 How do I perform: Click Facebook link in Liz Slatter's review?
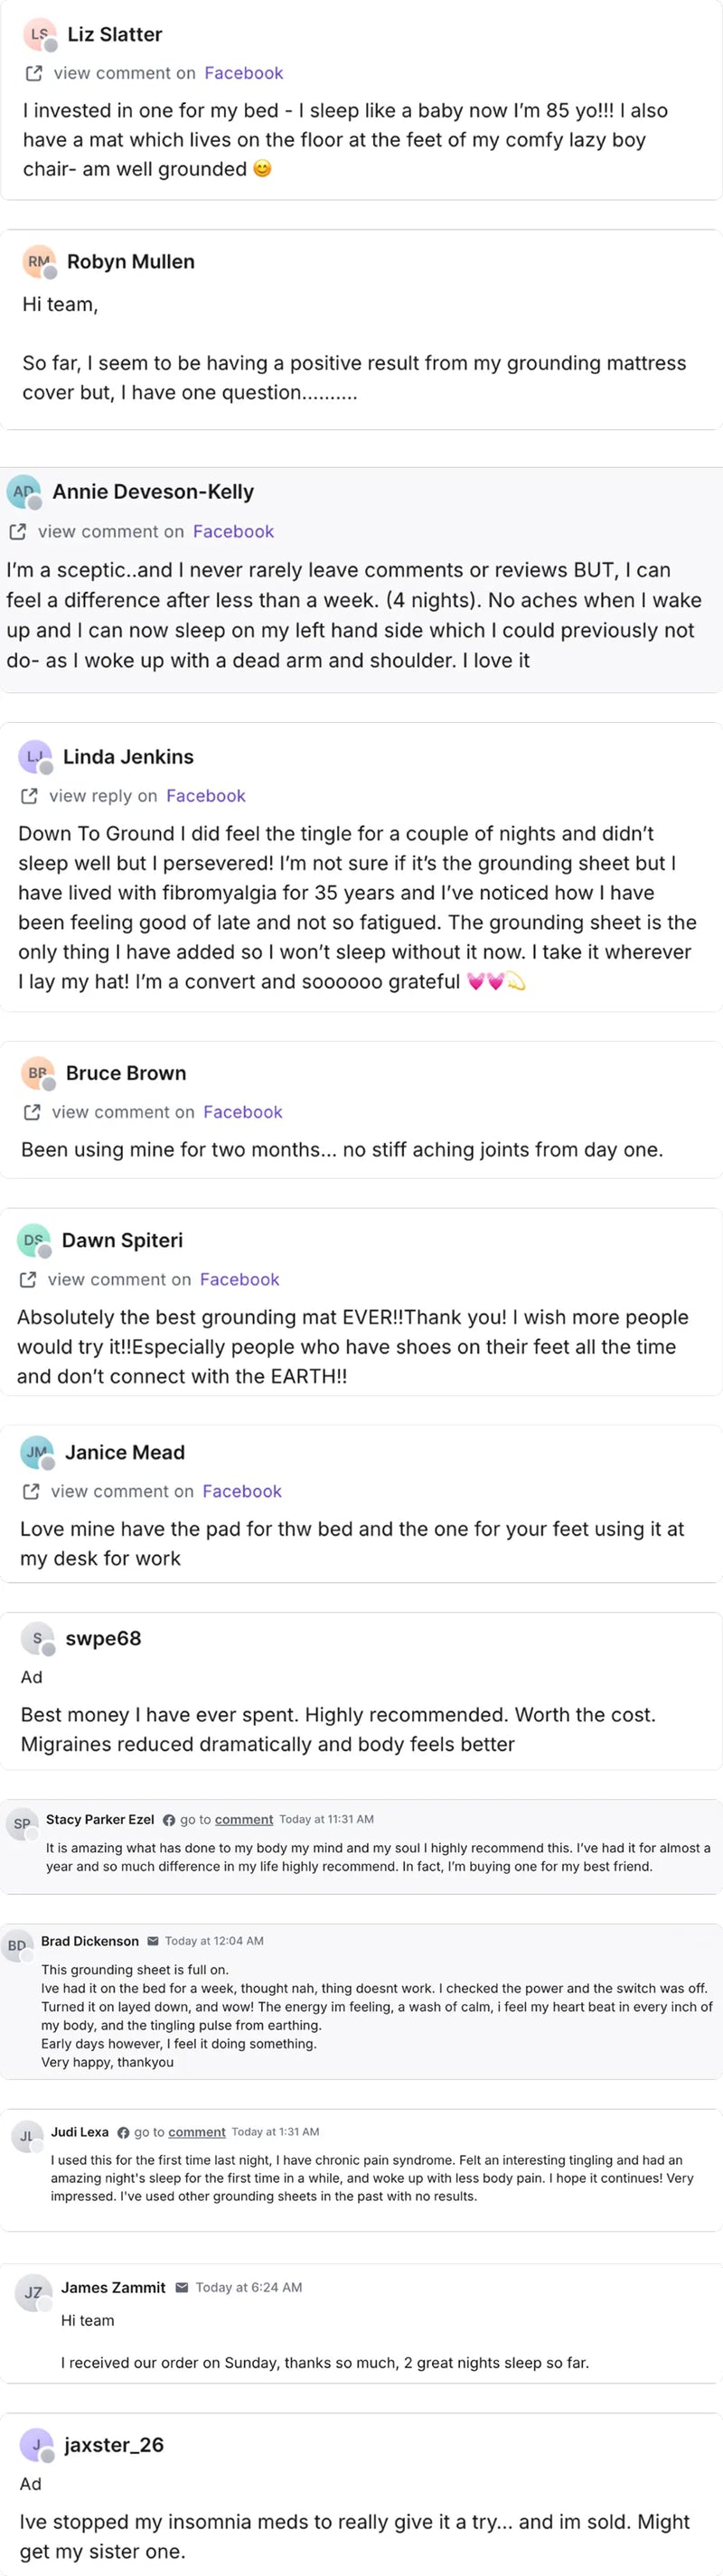243,73
